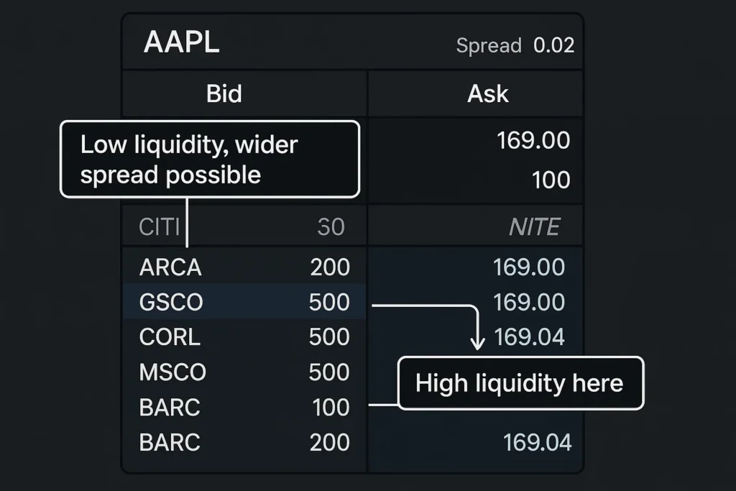Click the top ask size 100
The height and width of the screenshot is (491, 736).
(x=551, y=179)
